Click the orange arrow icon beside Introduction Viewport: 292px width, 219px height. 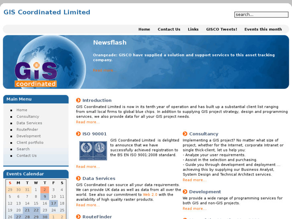click(x=78, y=100)
